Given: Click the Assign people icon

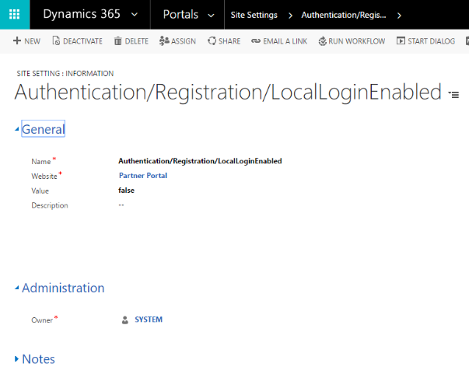Looking at the screenshot, I should tap(164, 41).
